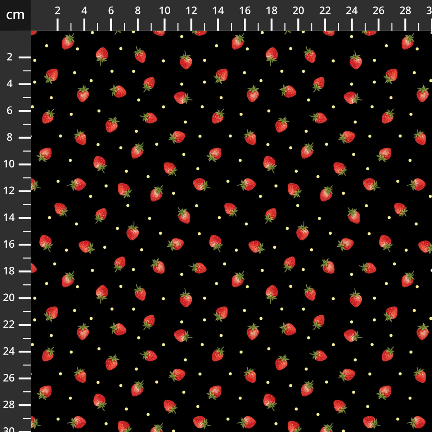432x432 pixels.
Task: Select the 8 mark on the horizontal ruler
Action: point(138,11)
